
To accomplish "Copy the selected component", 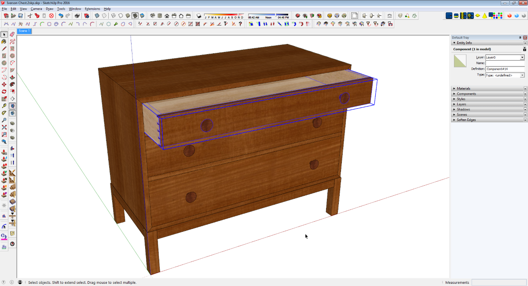I will coord(37,16).
